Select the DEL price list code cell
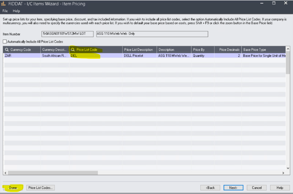 [x=95, y=56]
